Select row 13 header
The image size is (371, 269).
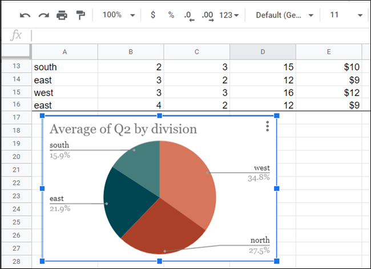tap(17, 66)
